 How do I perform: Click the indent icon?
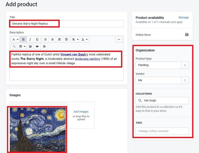click(x=66, y=39)
